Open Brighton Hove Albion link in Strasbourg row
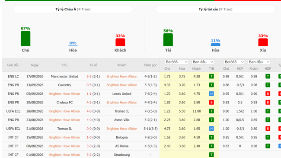This screenshot has height=158, width=281. click(64, 155)
